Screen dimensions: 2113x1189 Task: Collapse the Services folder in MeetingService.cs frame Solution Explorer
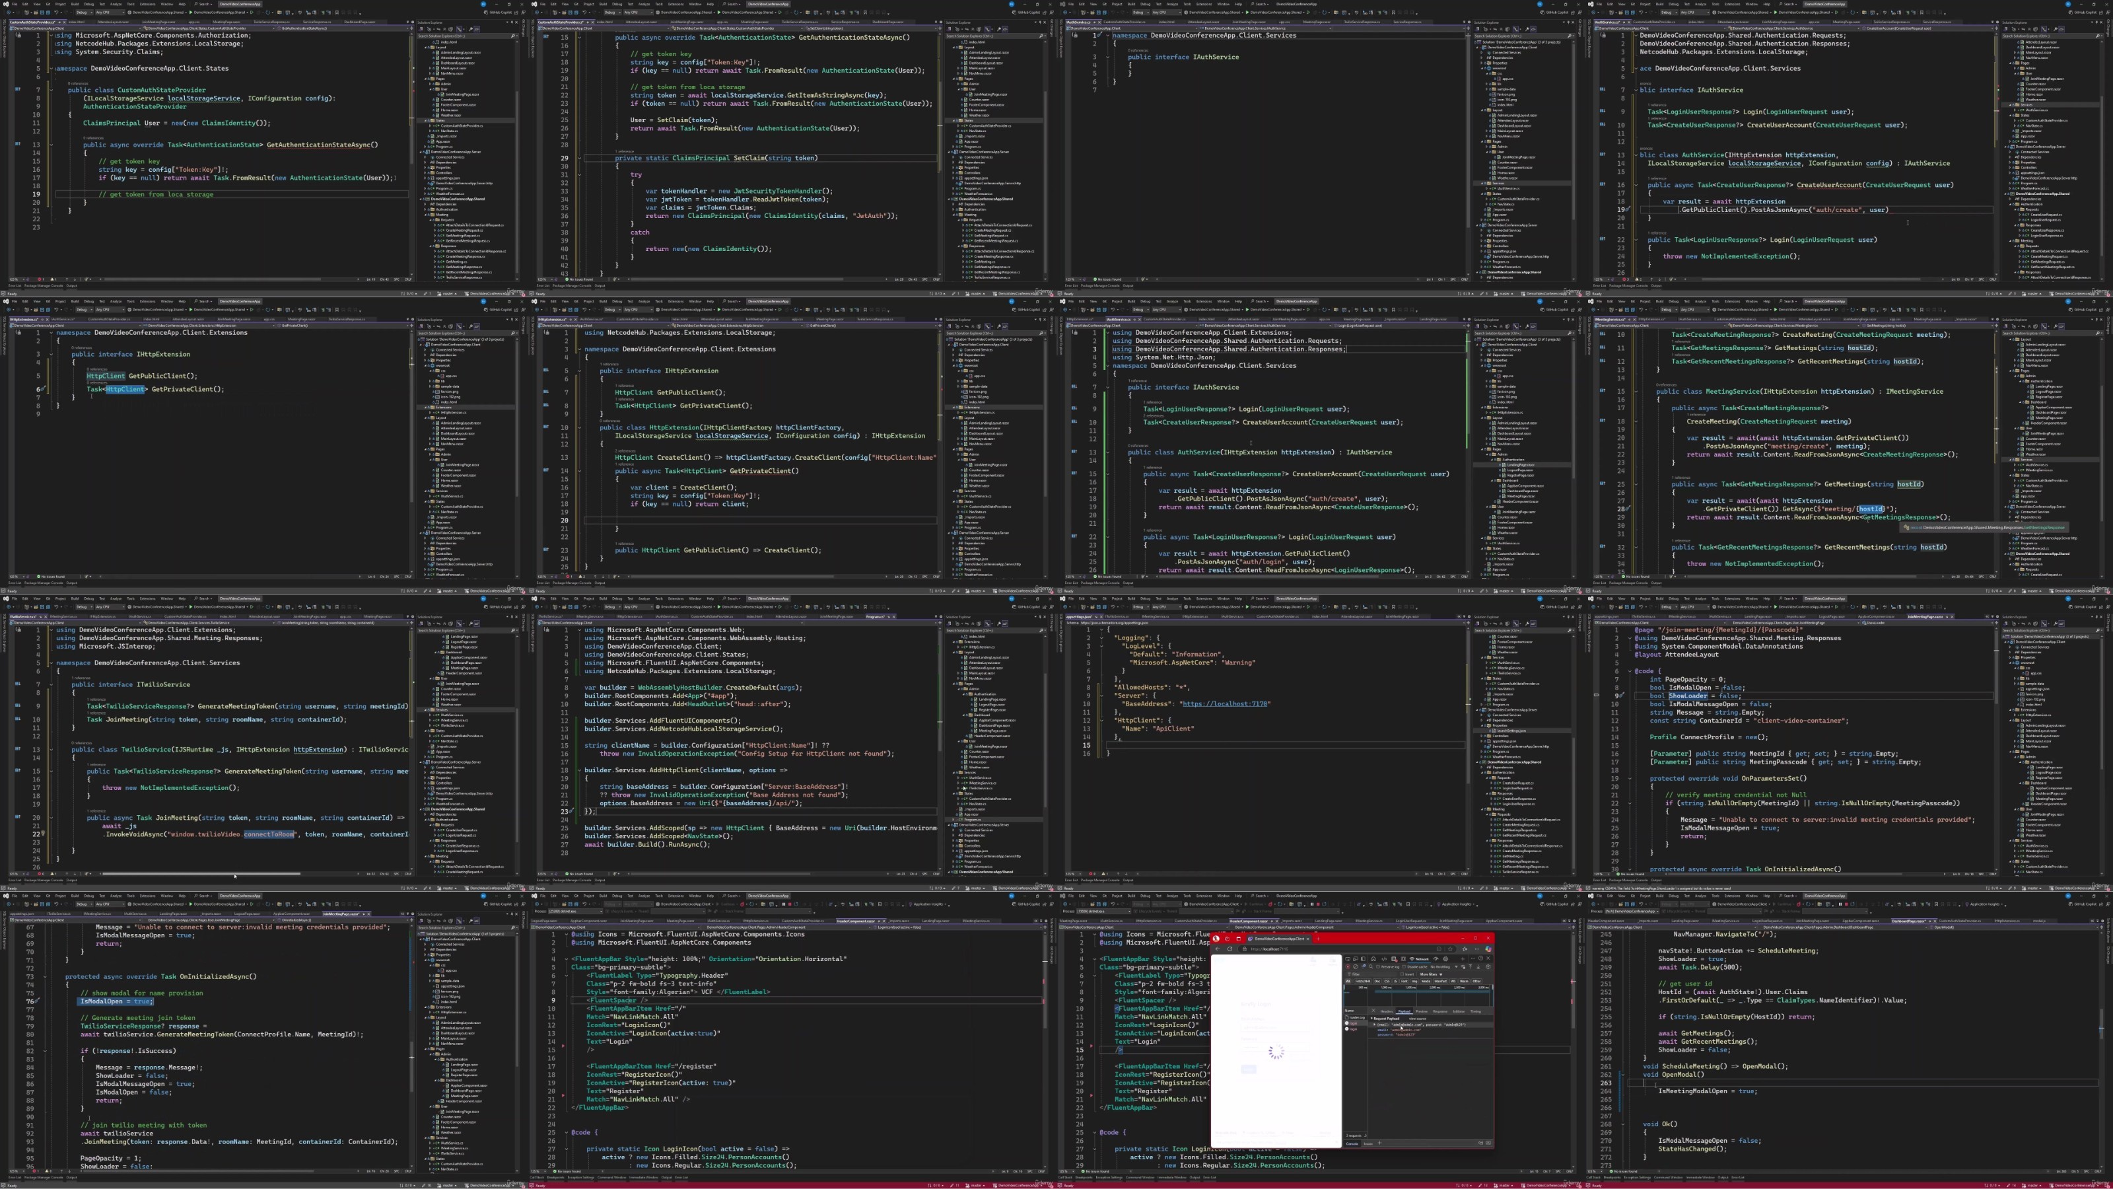[2011, 460]
